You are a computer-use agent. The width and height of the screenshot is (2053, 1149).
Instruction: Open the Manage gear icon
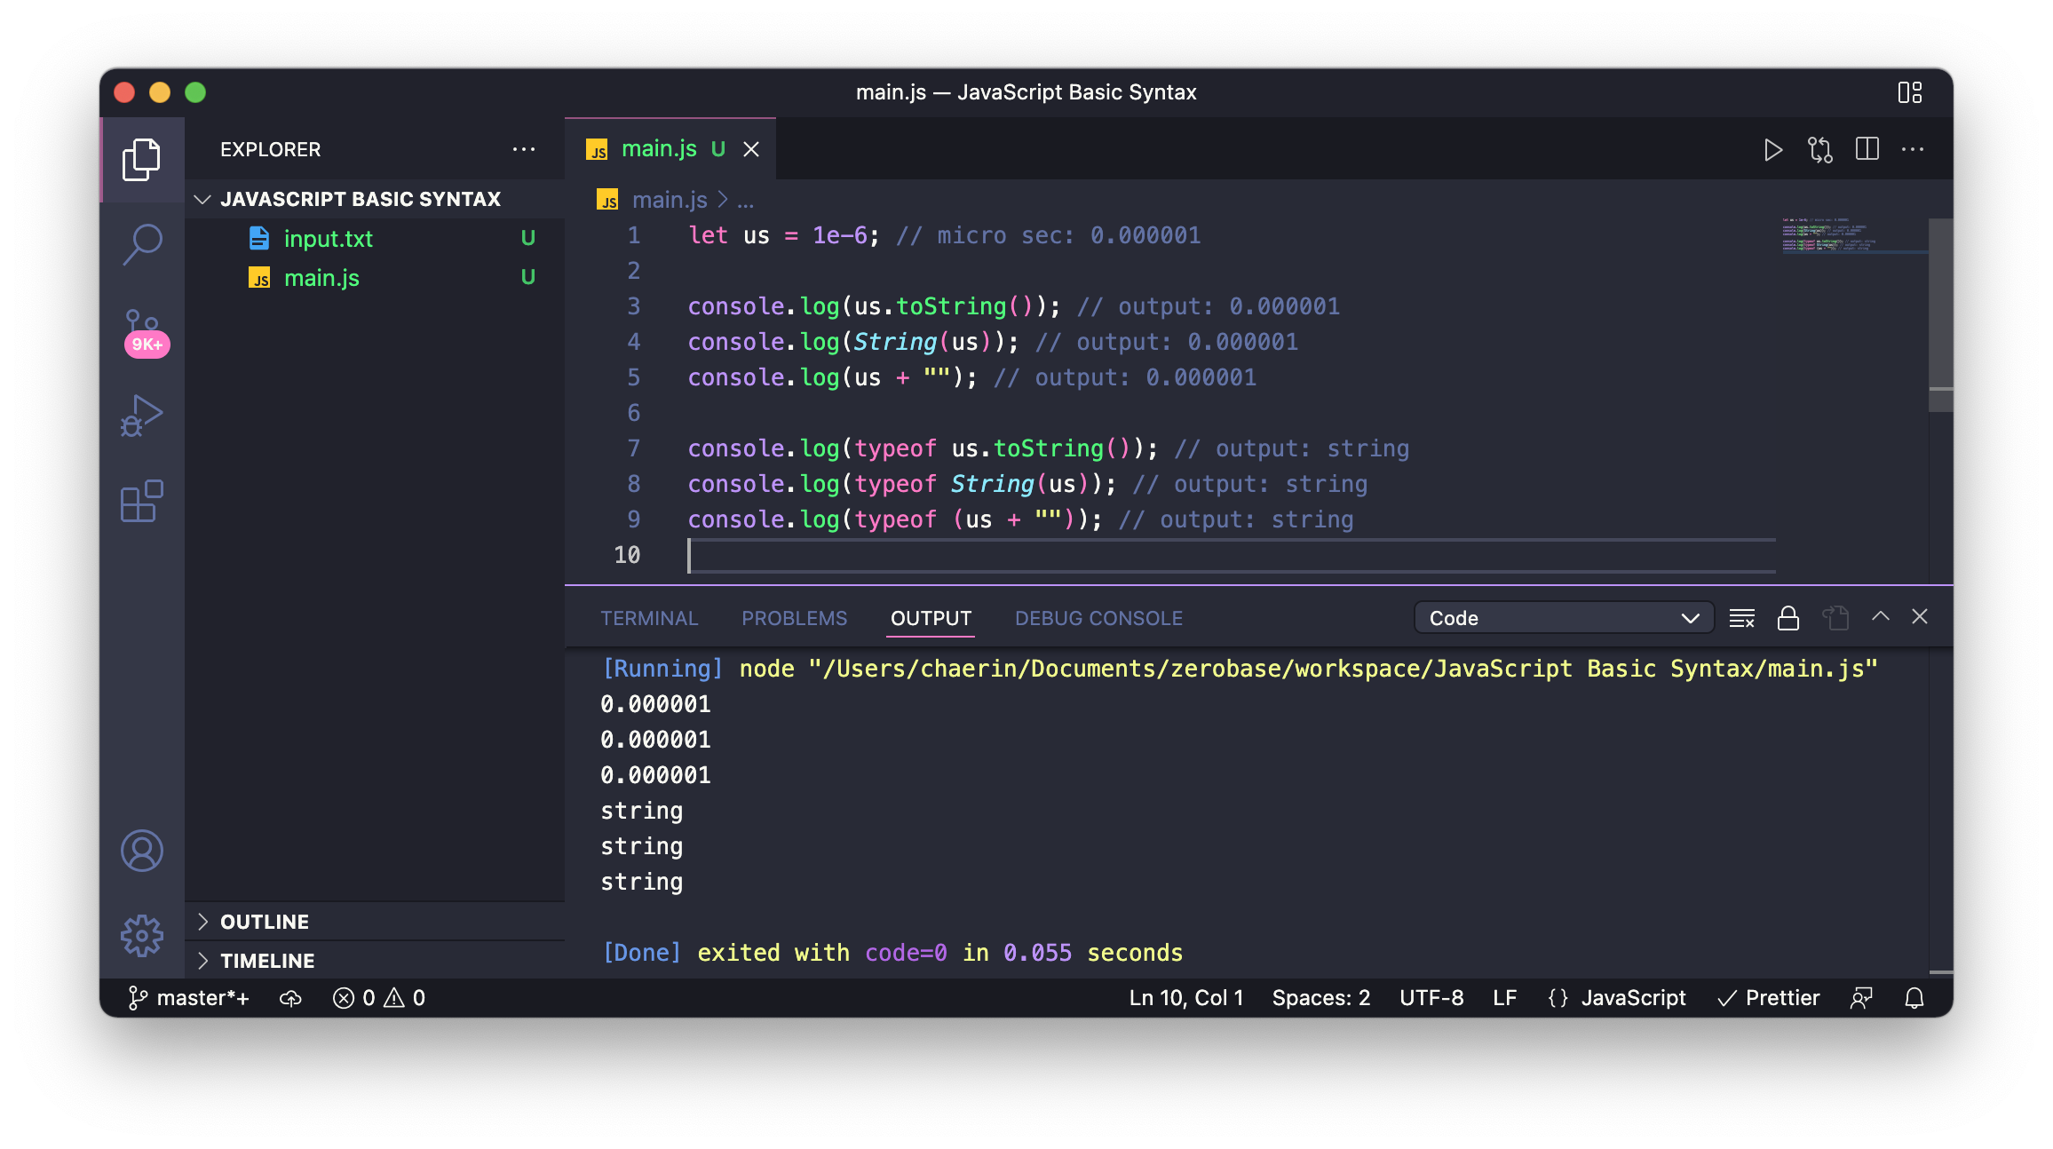pyautogui.click(x=142, y=935)
